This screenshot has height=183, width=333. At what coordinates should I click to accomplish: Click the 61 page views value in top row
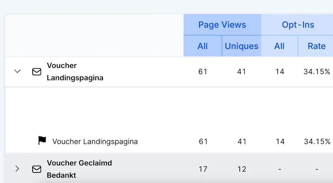[x=202, y=72]
